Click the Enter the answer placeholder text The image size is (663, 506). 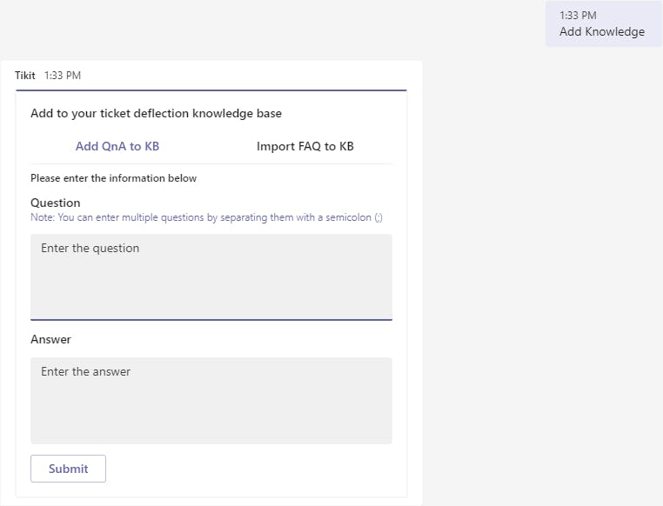click(x=85, y=372)
